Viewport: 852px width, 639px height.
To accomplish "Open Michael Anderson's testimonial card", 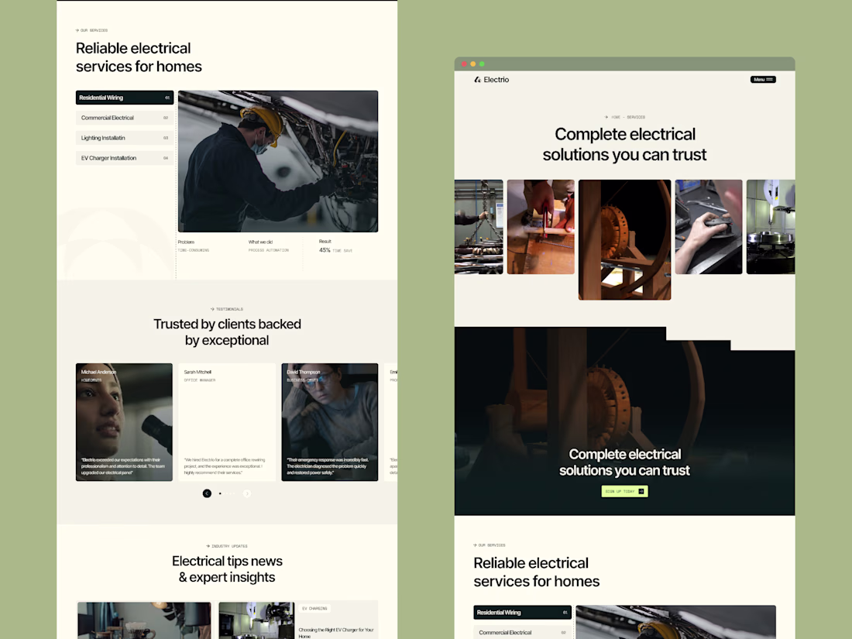I will (x=124, y=422).
